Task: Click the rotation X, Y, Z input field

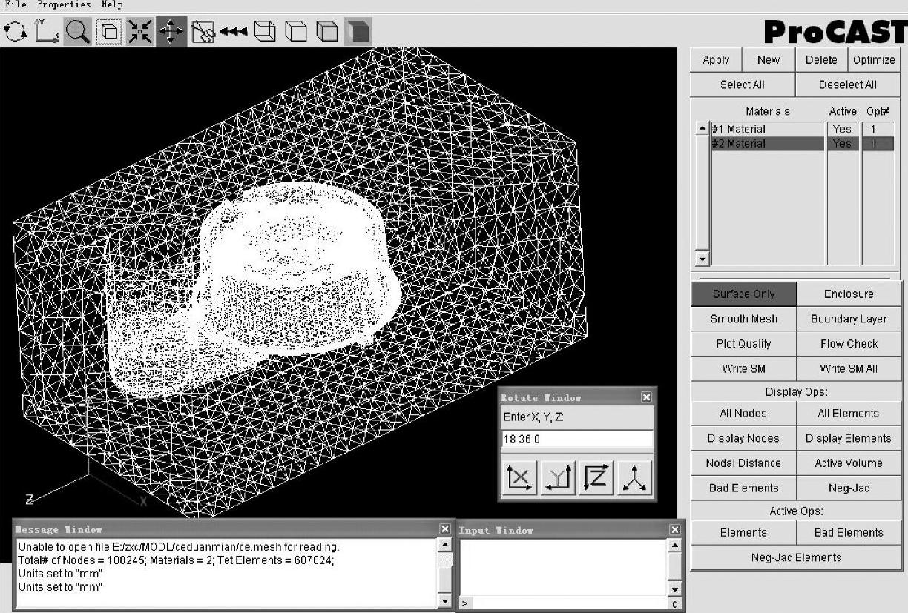Action: (577, 439)
